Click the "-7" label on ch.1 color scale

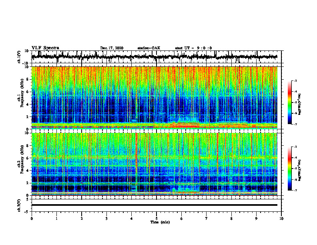(295, 124)
